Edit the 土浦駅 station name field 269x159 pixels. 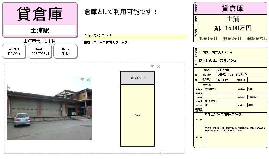(40, 30)
